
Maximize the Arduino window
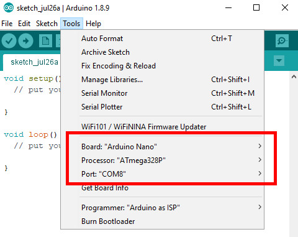[256, 8]
